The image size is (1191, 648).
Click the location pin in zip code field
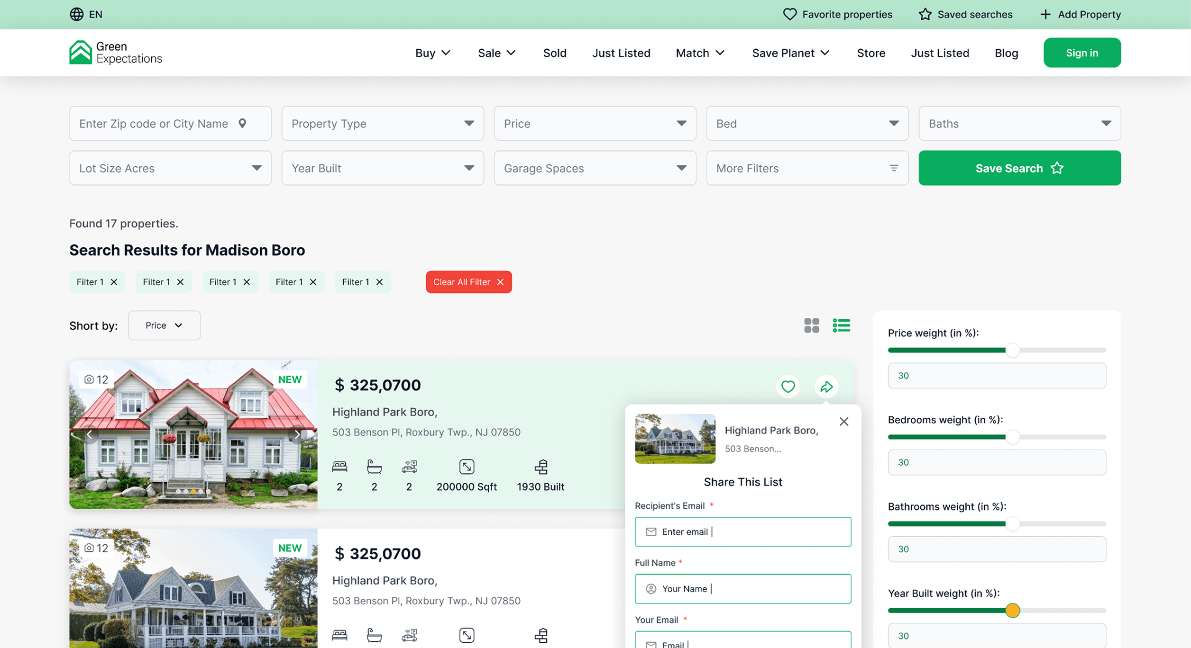[242, 124]
